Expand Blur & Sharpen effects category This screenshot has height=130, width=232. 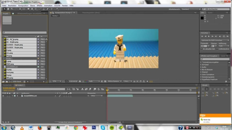coord(201,70)
